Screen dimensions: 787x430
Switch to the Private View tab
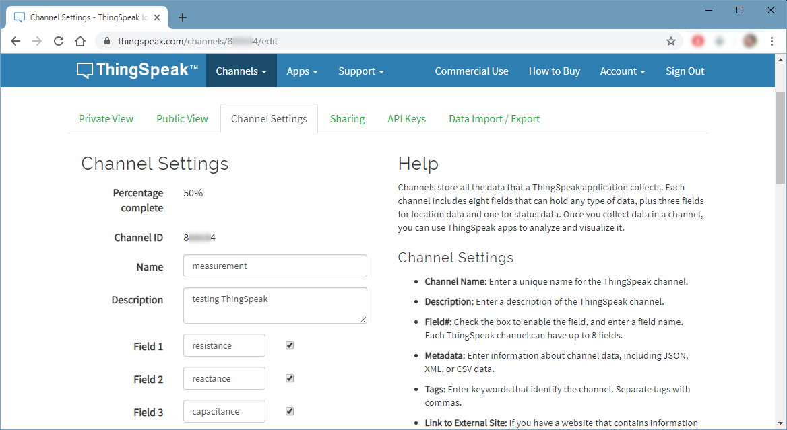106,119
